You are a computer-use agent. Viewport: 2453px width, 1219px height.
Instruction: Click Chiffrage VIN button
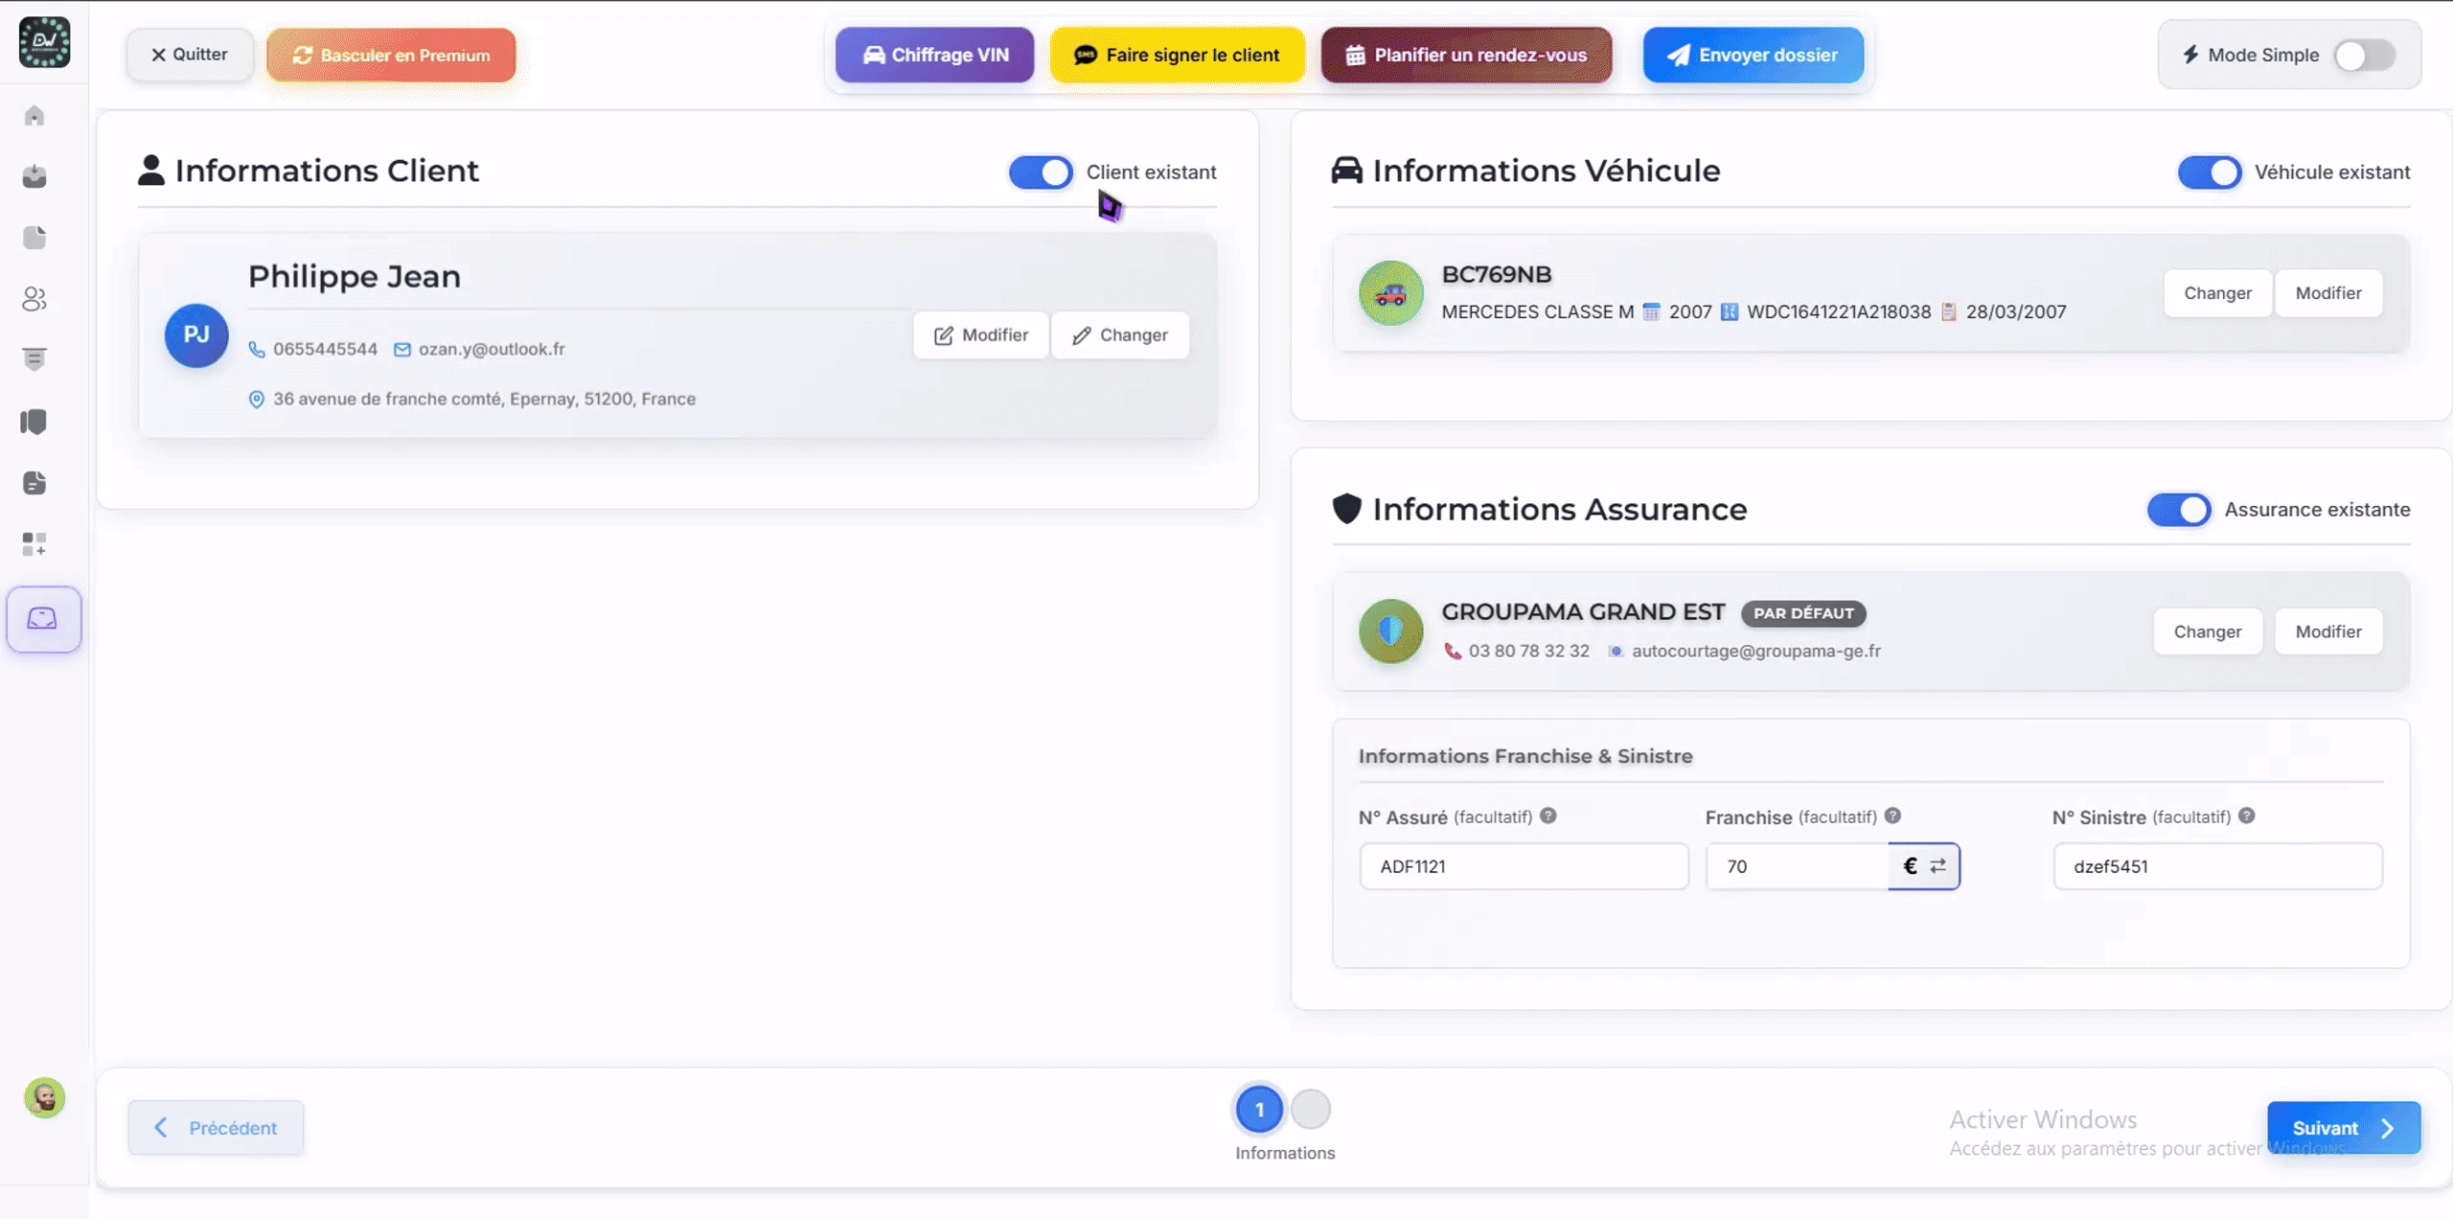[x=934, y=56]
